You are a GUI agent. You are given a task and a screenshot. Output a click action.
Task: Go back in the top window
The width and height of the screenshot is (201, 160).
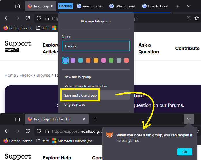[7, 18]
